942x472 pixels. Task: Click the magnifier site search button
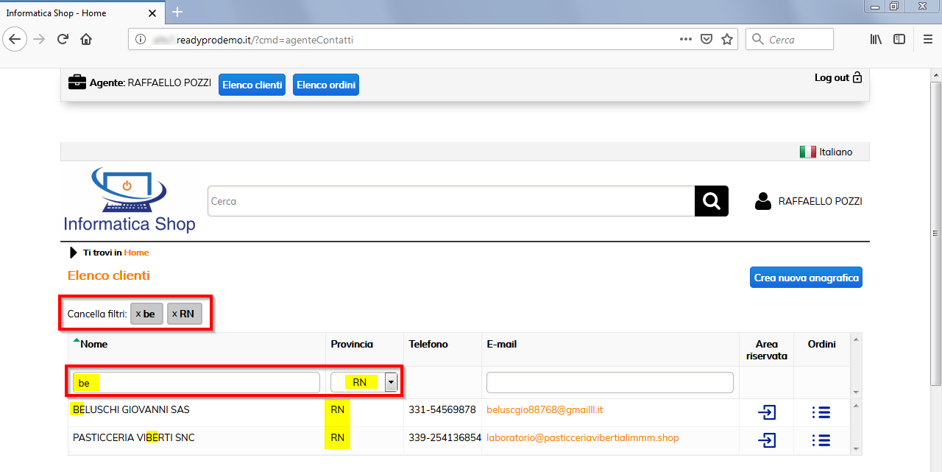tap(712, 201)
